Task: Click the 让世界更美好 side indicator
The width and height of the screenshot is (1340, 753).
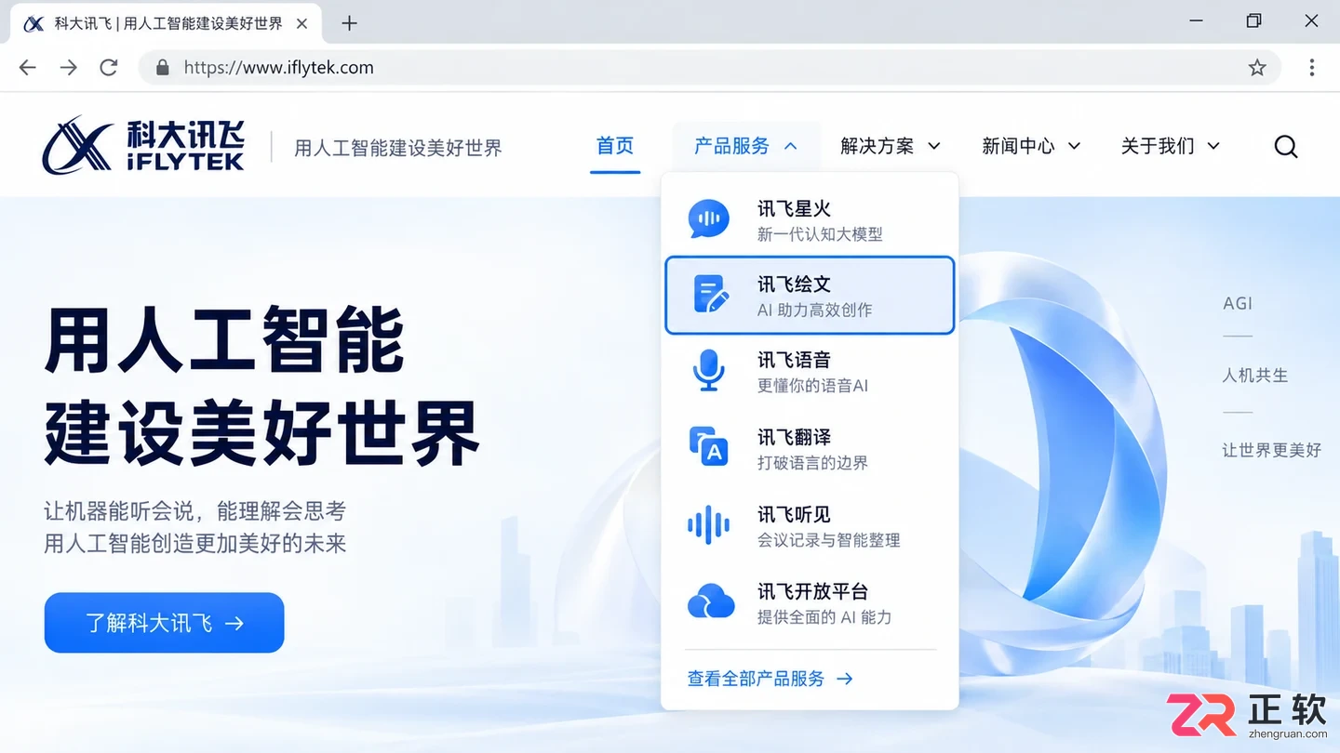Action: (x=1271, y=450)
